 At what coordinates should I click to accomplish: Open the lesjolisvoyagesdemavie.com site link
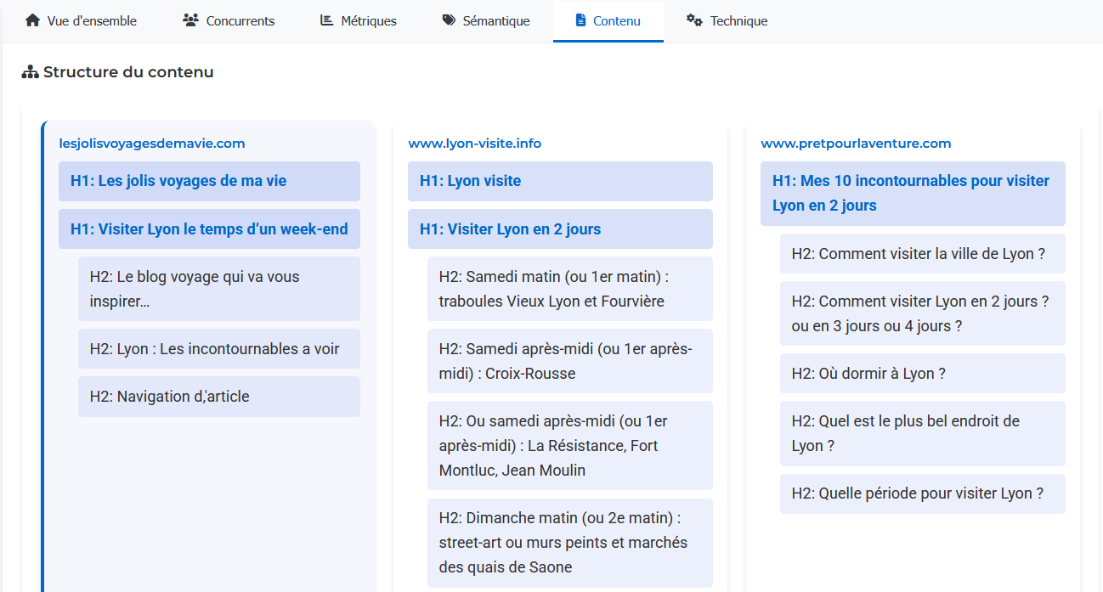tap(151, 143)
